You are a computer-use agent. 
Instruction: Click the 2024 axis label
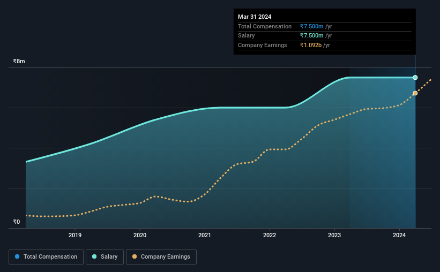click(399, 235)
